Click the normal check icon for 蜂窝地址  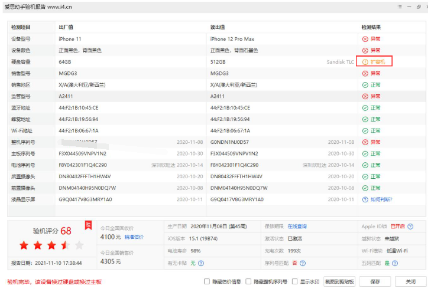click(x=365, y=119)
